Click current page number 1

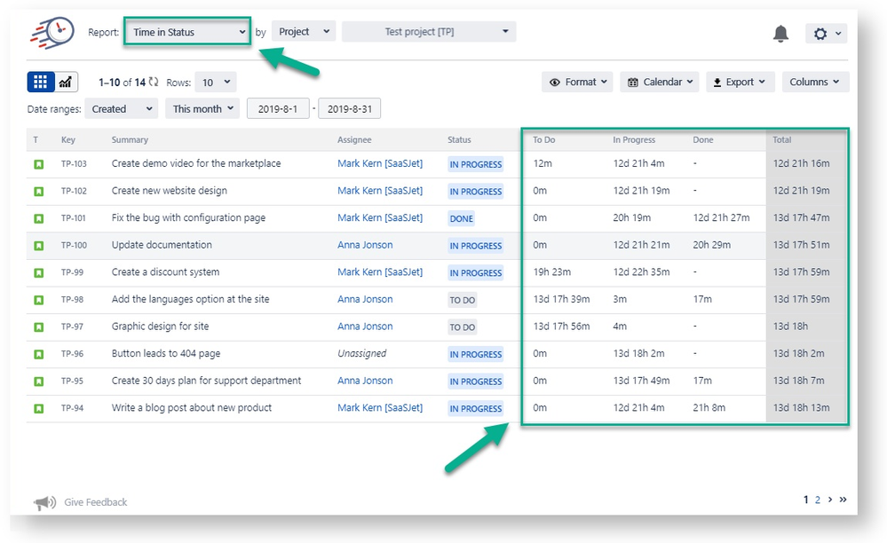click(806, 500)
